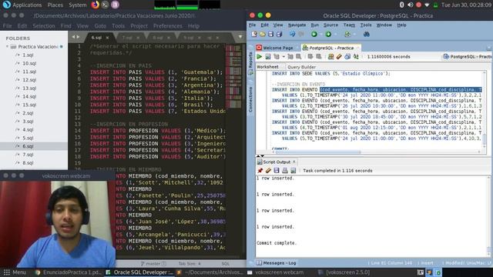
Task: Click the clock showing Tue Jun 30
Action: 466,5
